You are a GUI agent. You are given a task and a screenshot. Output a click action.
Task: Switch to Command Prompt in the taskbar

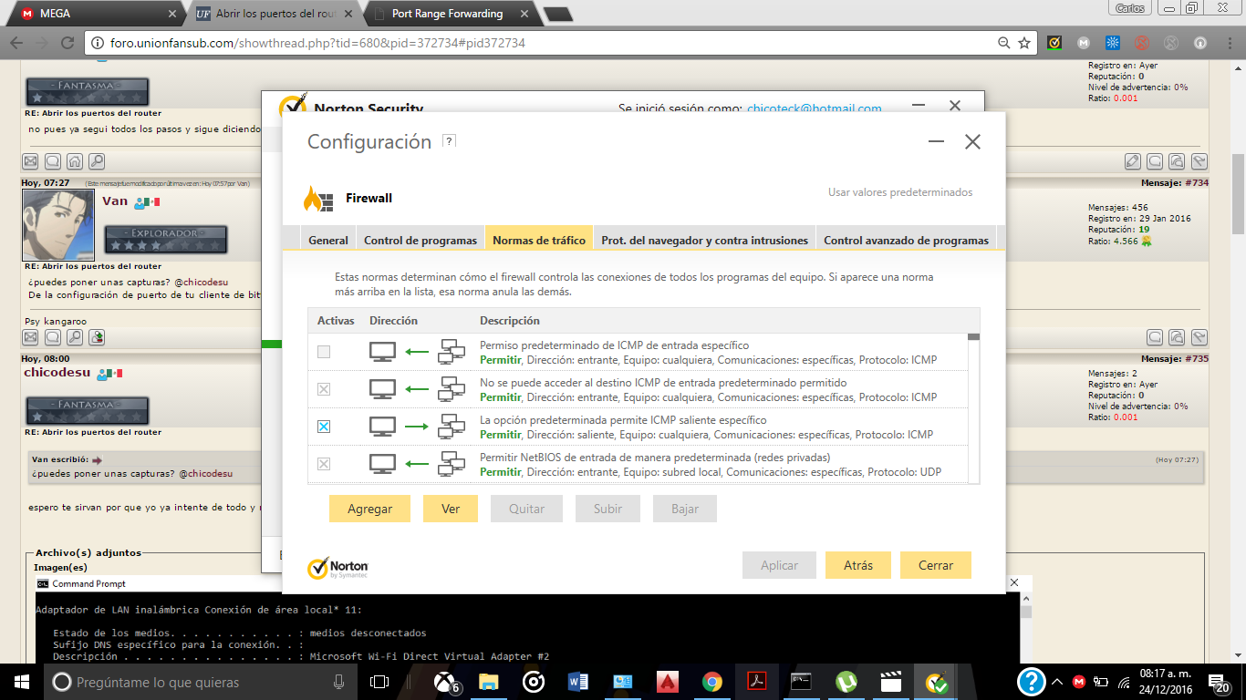click(802, 682)
